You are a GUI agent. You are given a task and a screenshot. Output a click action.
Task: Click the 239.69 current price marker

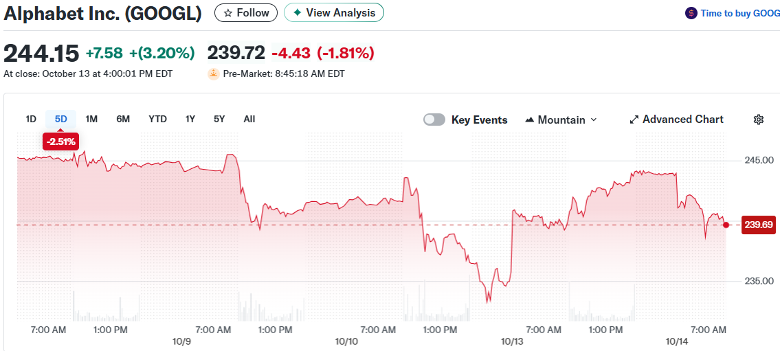tap(758, 225)
